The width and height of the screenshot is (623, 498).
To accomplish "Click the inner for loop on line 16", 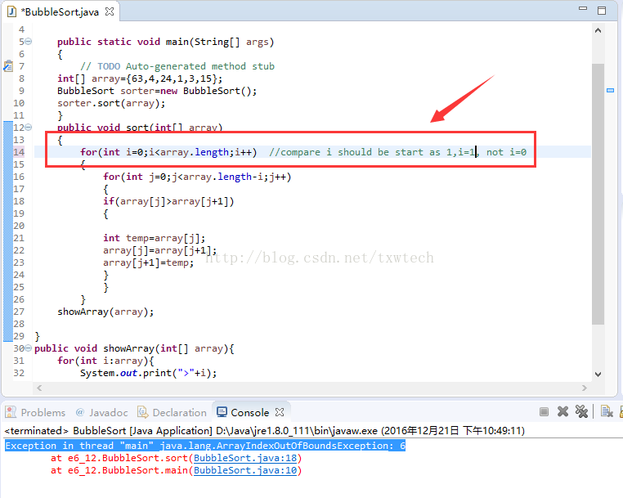I will (197, 177).
